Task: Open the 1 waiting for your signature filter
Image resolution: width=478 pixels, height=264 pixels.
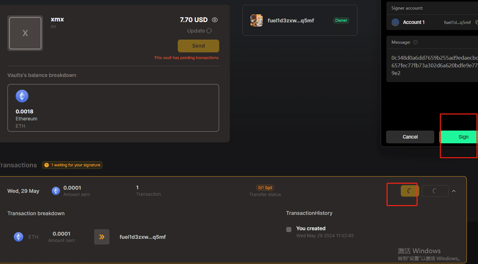Action: [x=72, y=165]
